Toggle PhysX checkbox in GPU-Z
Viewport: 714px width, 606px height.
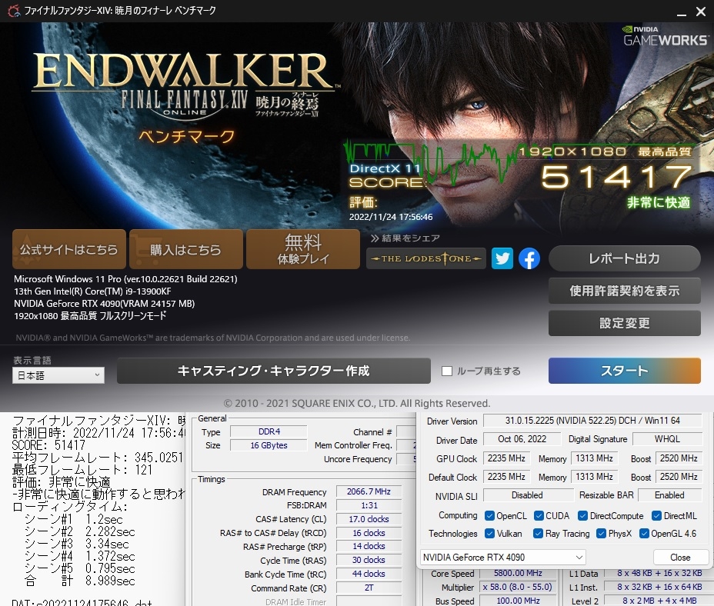coord(601,534)
